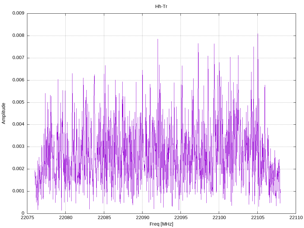Click x-axis tick label 22090
The height and width of the screenshot is (228, 304).
coord(142,218)
